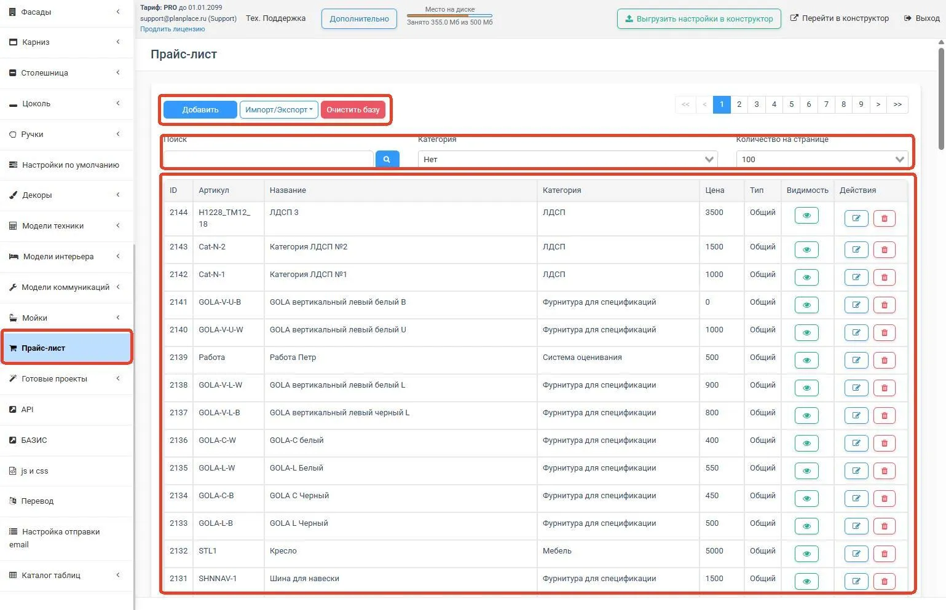Edit the GOLA-L-B row
This screenshot has width=946, height=610.
pos(856,526)
